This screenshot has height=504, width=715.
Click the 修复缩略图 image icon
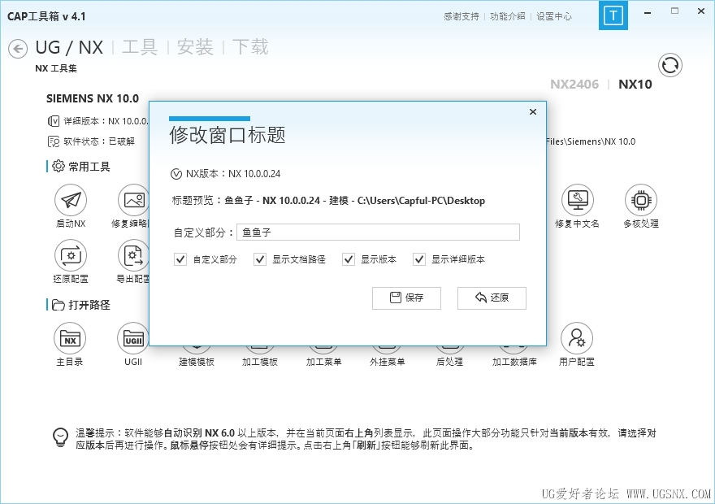coord(133,200)
